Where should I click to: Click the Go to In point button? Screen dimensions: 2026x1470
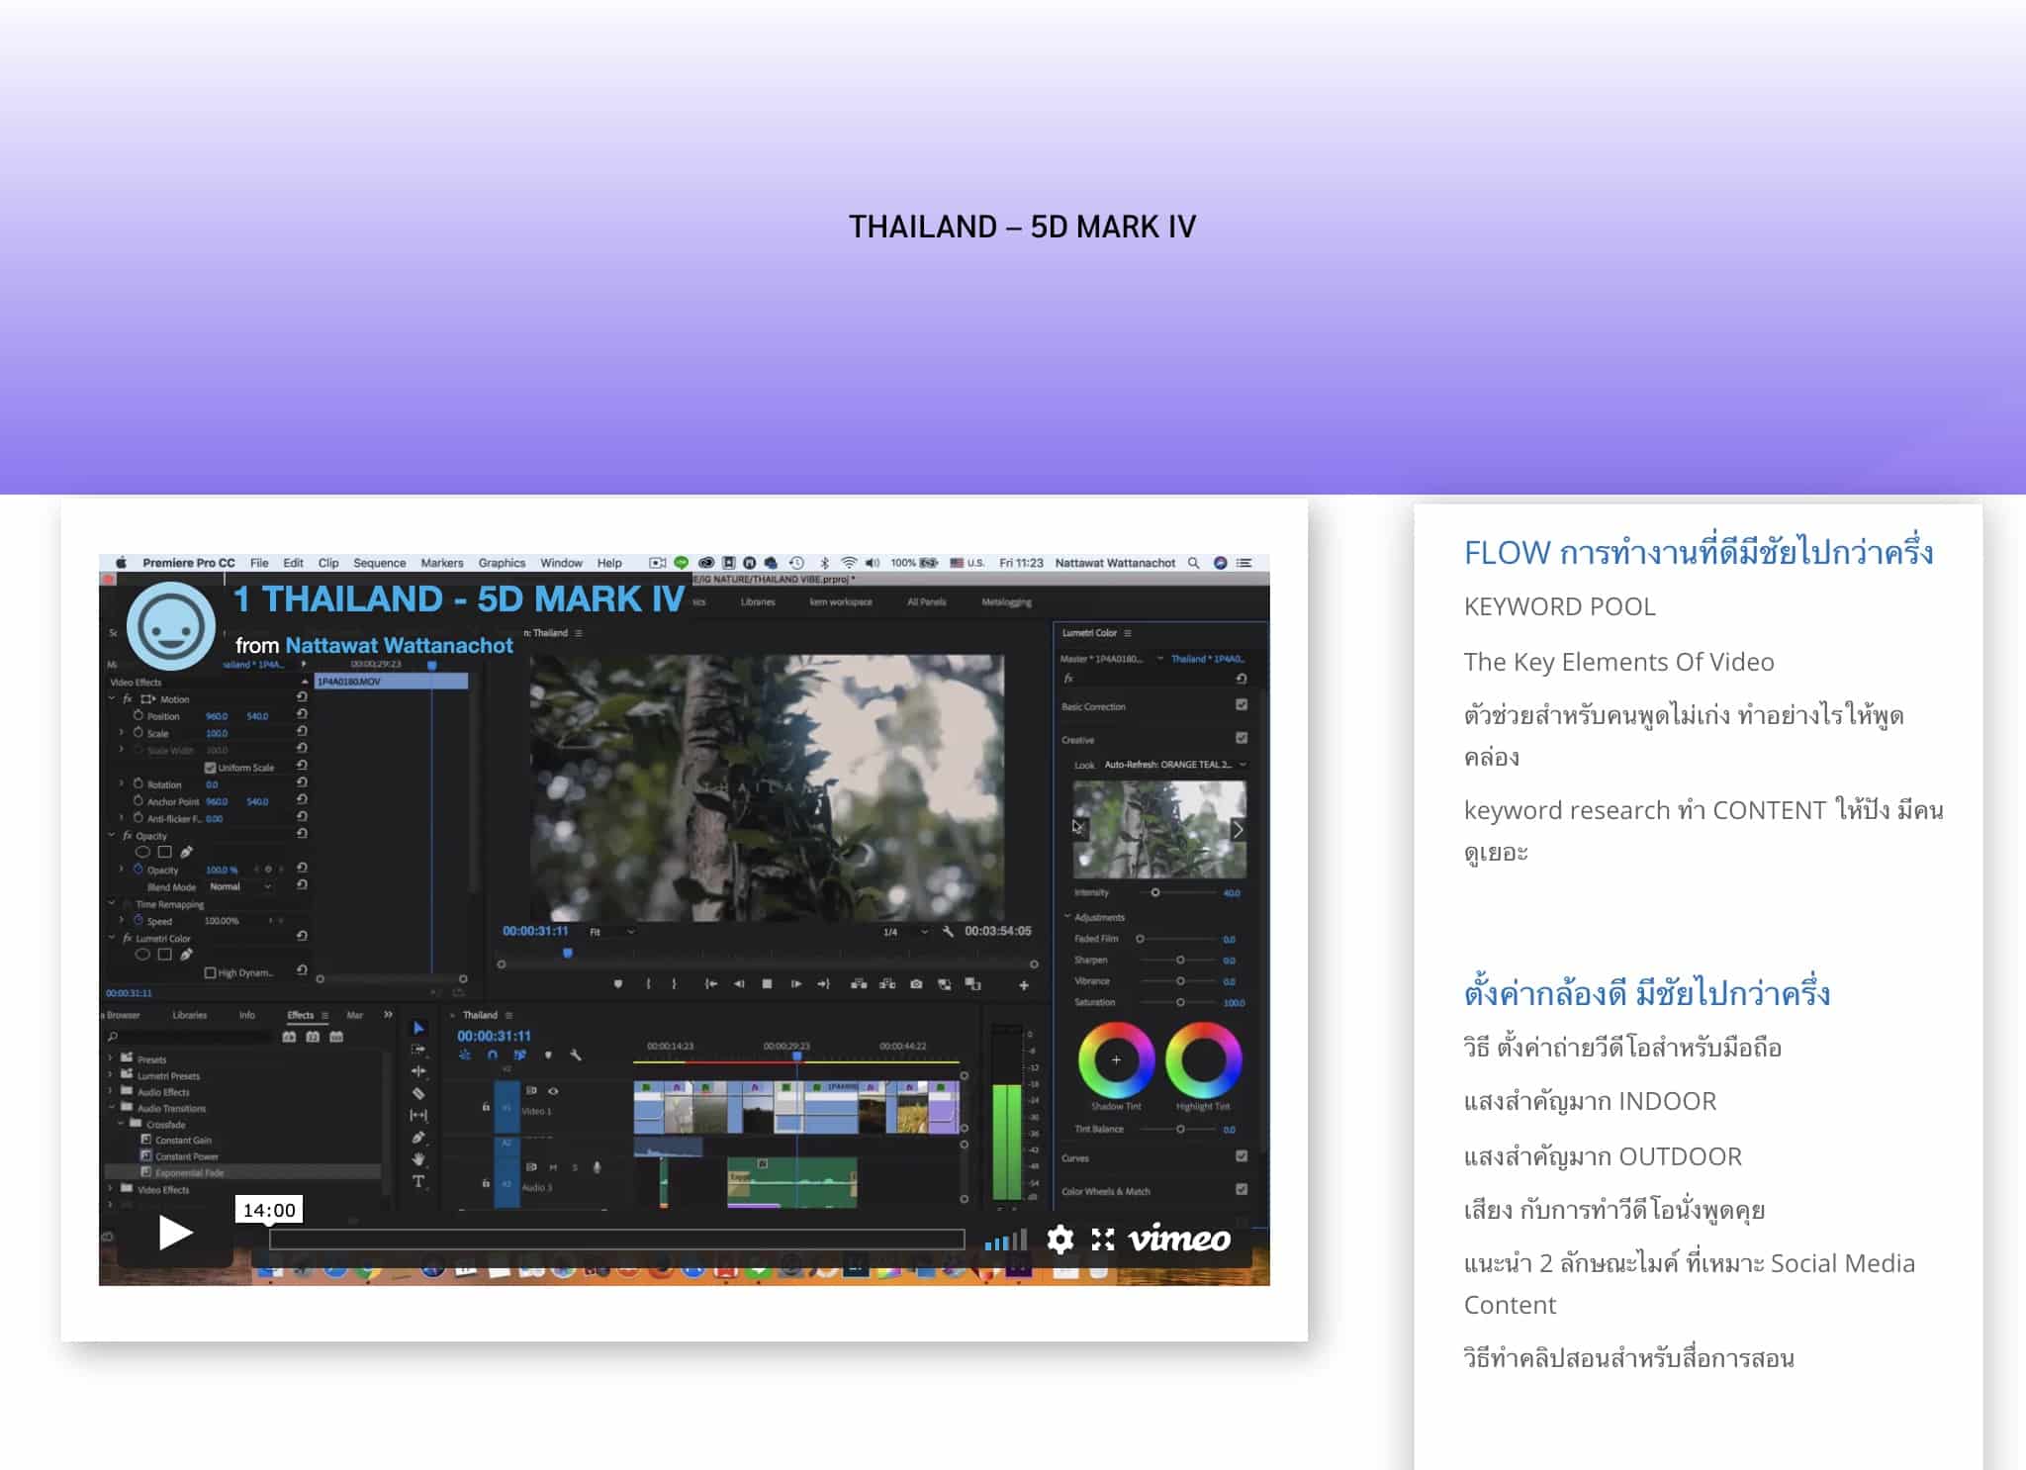click(x=710, y=984)
